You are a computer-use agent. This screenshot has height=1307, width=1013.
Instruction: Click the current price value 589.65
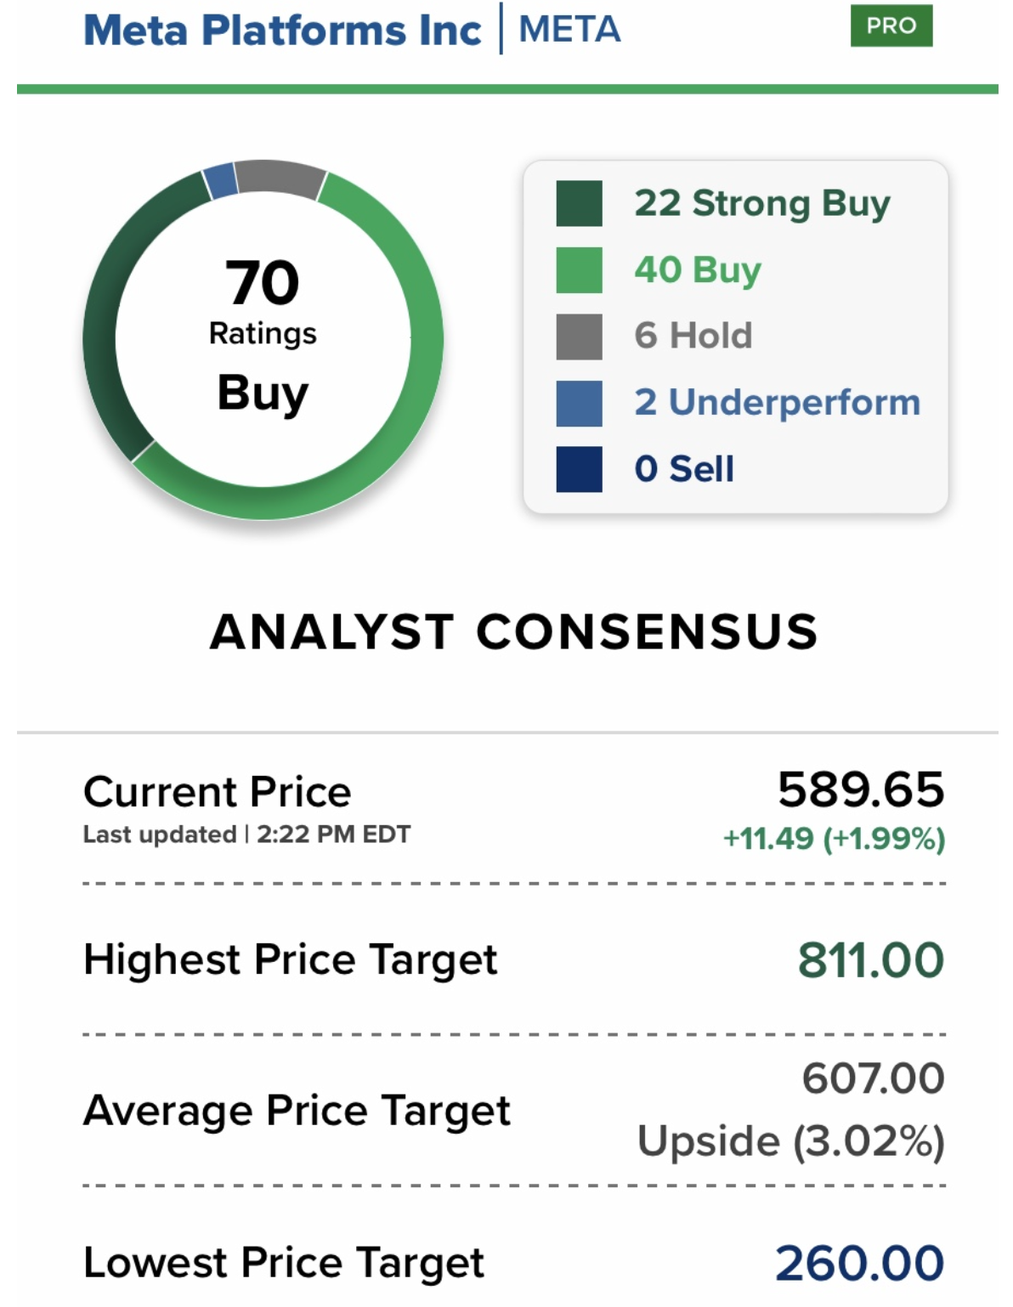tap(860, 789)
